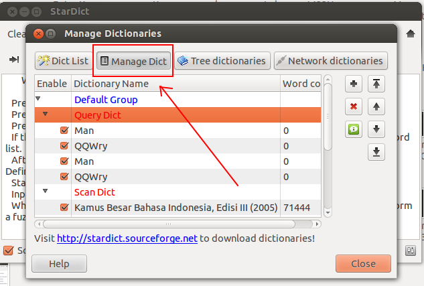Screen dimensions: 424x286
Task: Click the home icon in StarDict window
Action: [411, 33]
